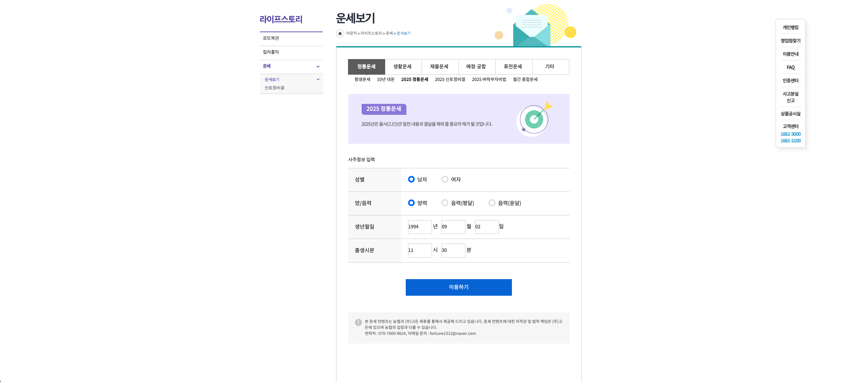844x382 pixels.
Task: Collapse the 운세보기 submenu chevron
Action: click(x=318, y=79)
